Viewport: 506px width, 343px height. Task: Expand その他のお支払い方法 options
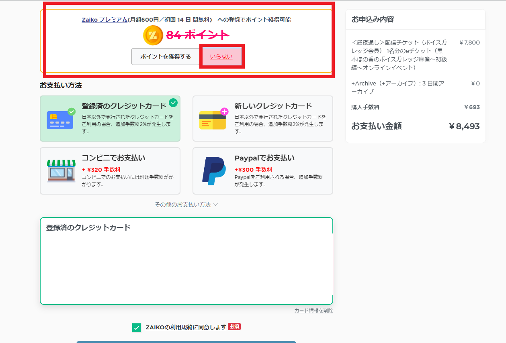pyautogui.click(x=186, y=205)
